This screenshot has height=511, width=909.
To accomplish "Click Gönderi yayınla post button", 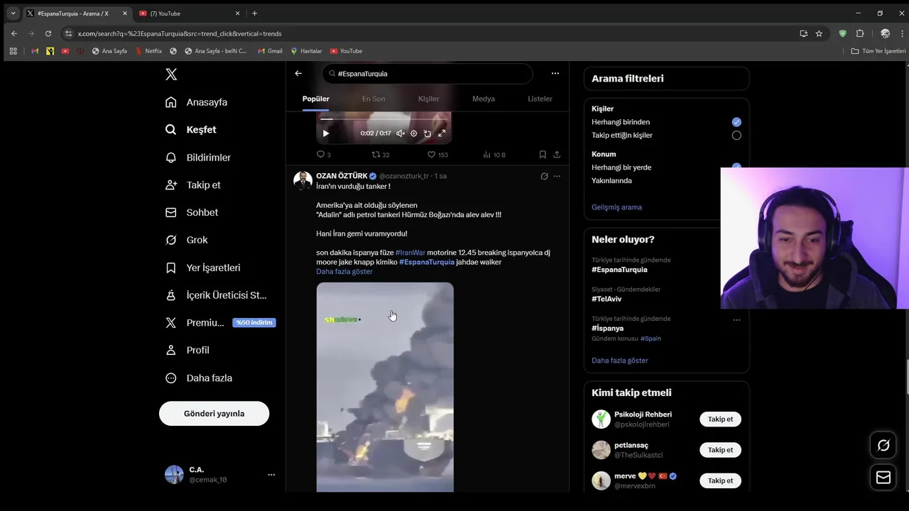I will 214,414.
